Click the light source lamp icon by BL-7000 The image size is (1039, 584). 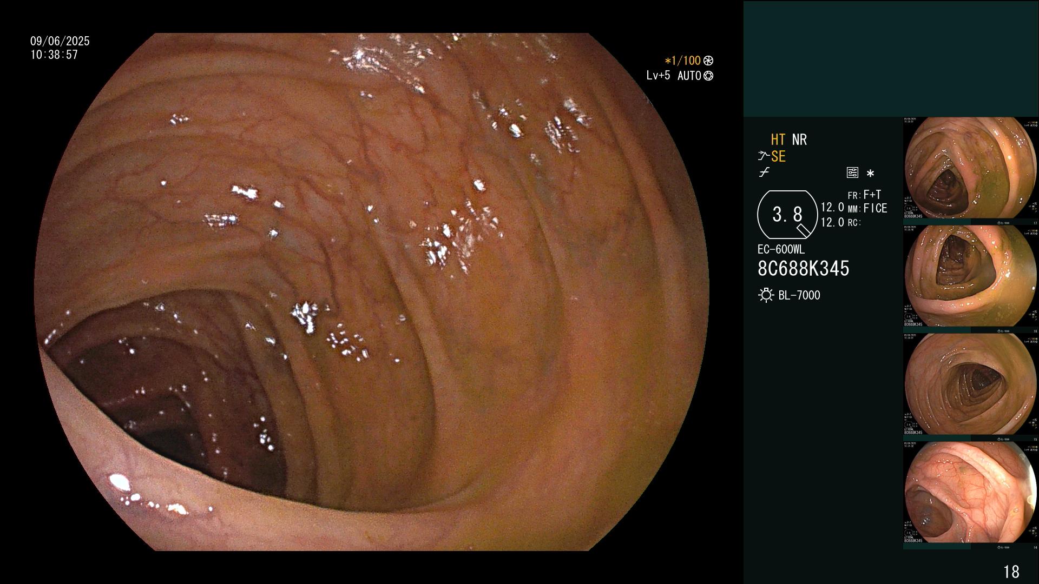pos(766,295)
